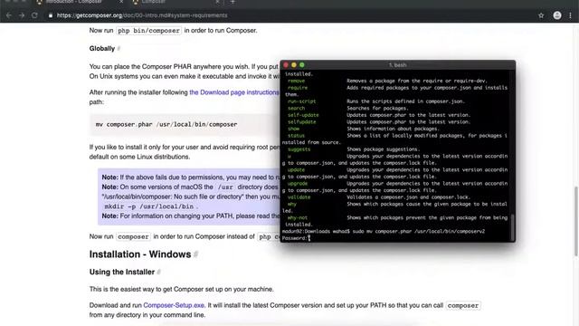Screen dimensions: 579x326
Task: Open the Download page instructions link
Action: pyautogui.click(x=234, y=92)
